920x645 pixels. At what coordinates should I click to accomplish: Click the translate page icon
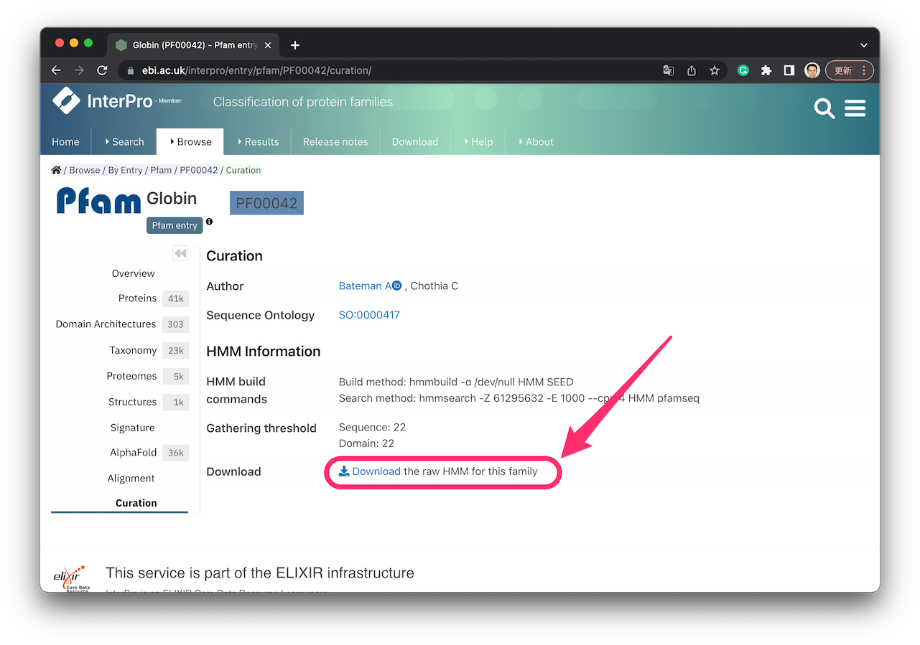click(668, 70)
